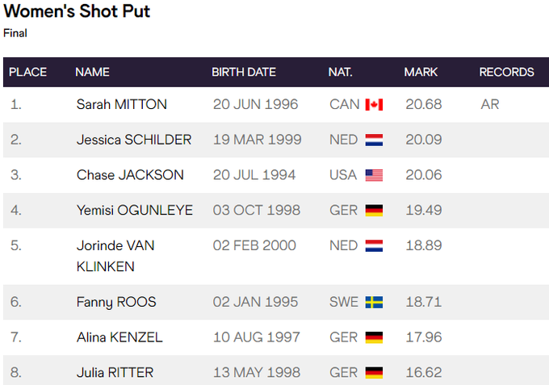Click Jessica Schilder's Netherlands flag
This screenshot has width=549, height=385.
(x=374, y=140)
